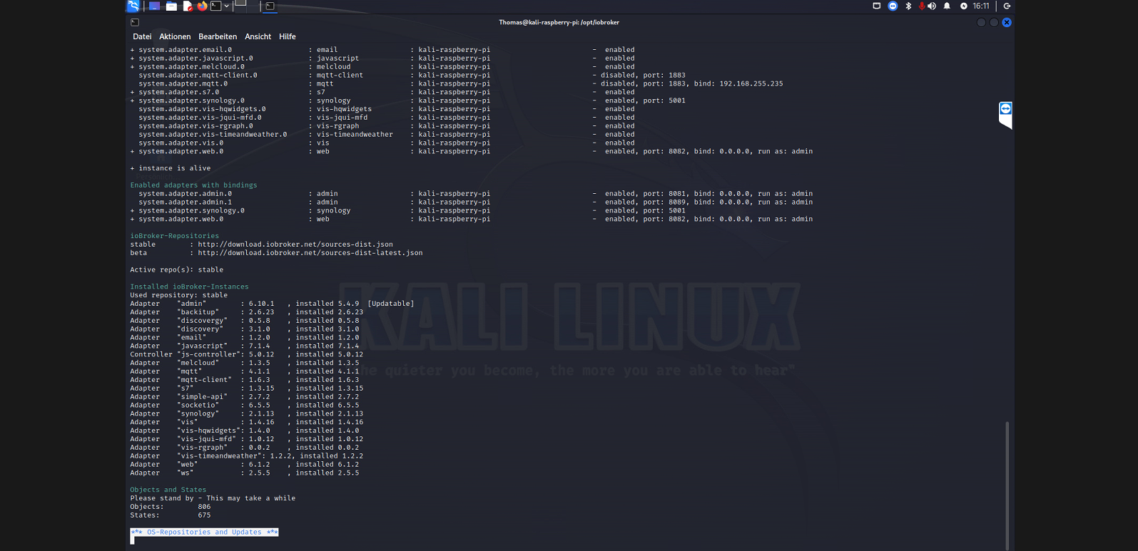The width and height of the screenshot is (1138, 551).
Task: Open the Ansicht menu
Action: 258,36
